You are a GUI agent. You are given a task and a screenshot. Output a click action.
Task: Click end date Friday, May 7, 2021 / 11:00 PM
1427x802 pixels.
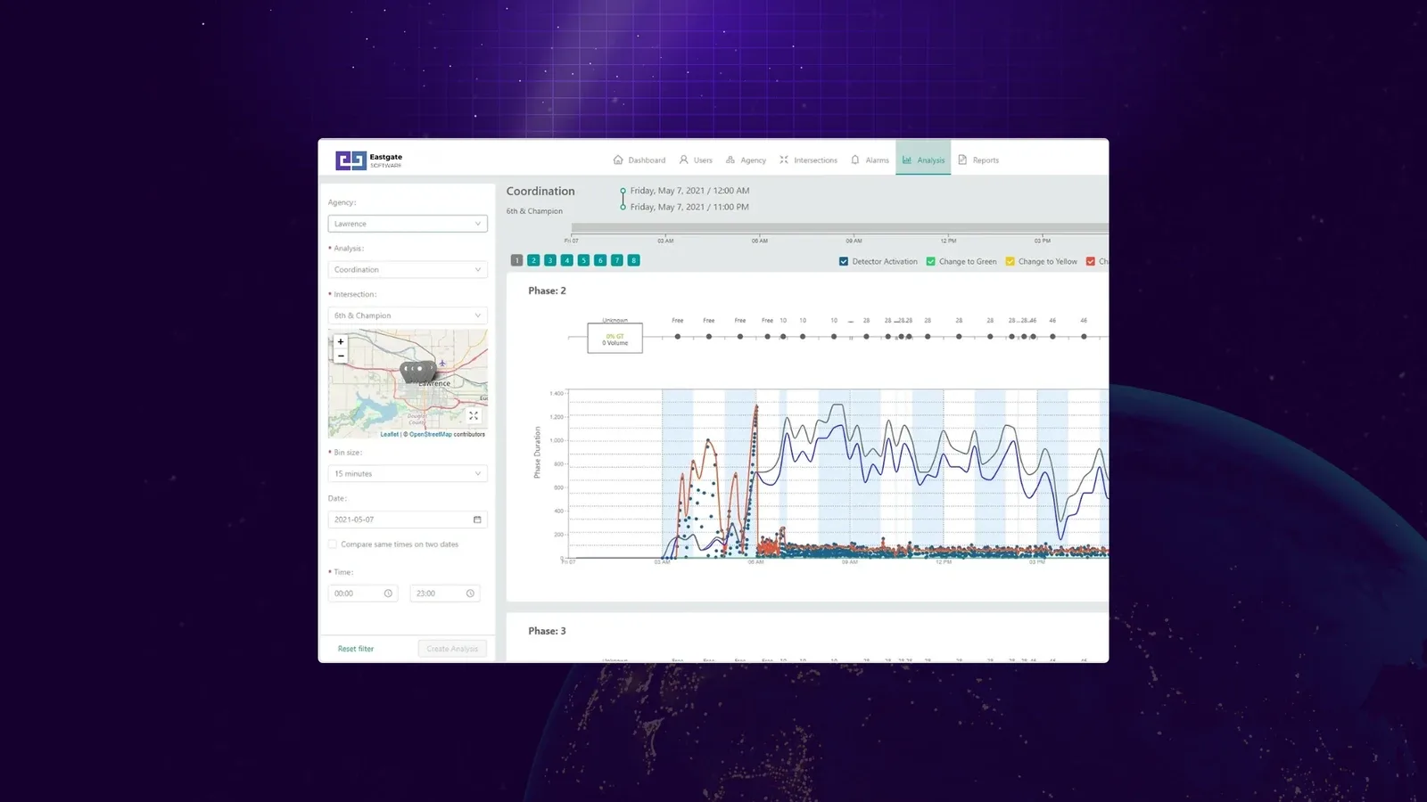[x=689, y=207]
